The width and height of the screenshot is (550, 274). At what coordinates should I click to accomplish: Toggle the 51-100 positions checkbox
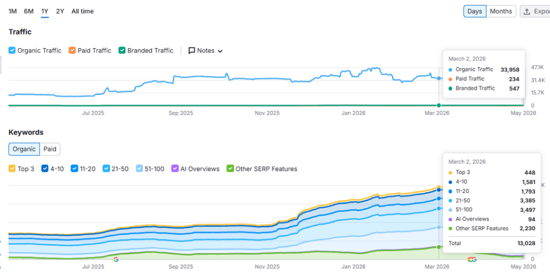coord(139,169)
